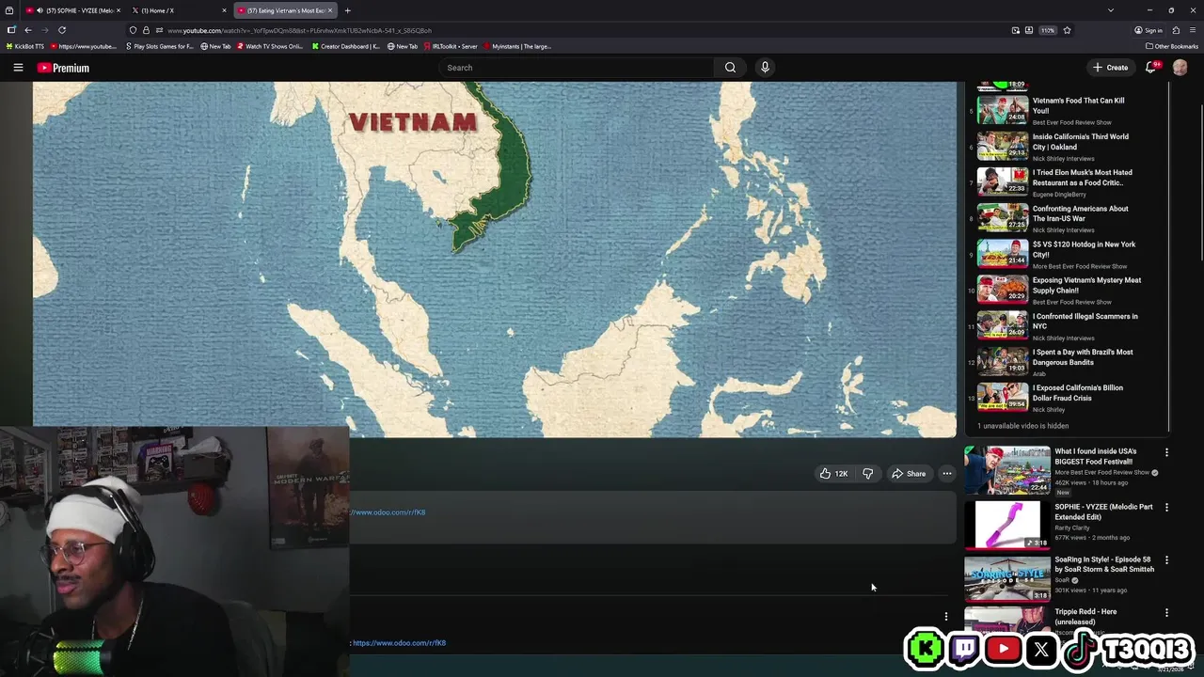This screenshot has height=677, width=1204.
Task: Bookmark this page with star icon
Action: [1067, 30]
